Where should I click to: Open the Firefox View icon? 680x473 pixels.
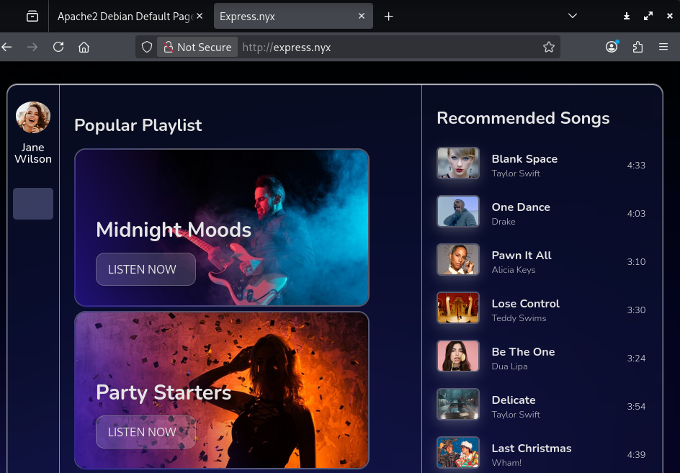[x=32, y=16]
